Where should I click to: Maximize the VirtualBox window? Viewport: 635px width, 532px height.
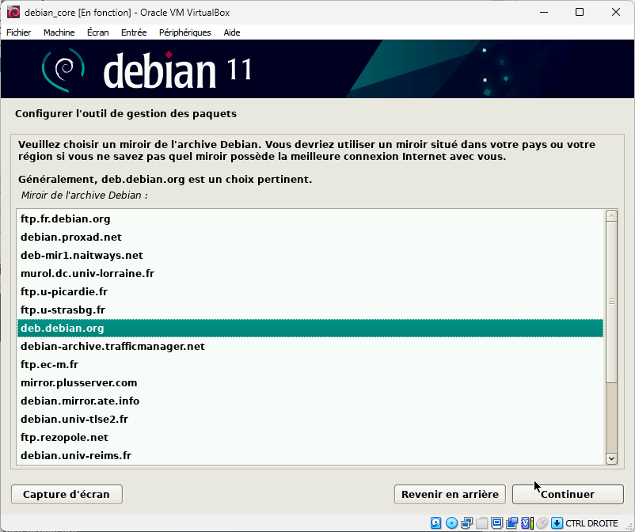pos(580,12)
